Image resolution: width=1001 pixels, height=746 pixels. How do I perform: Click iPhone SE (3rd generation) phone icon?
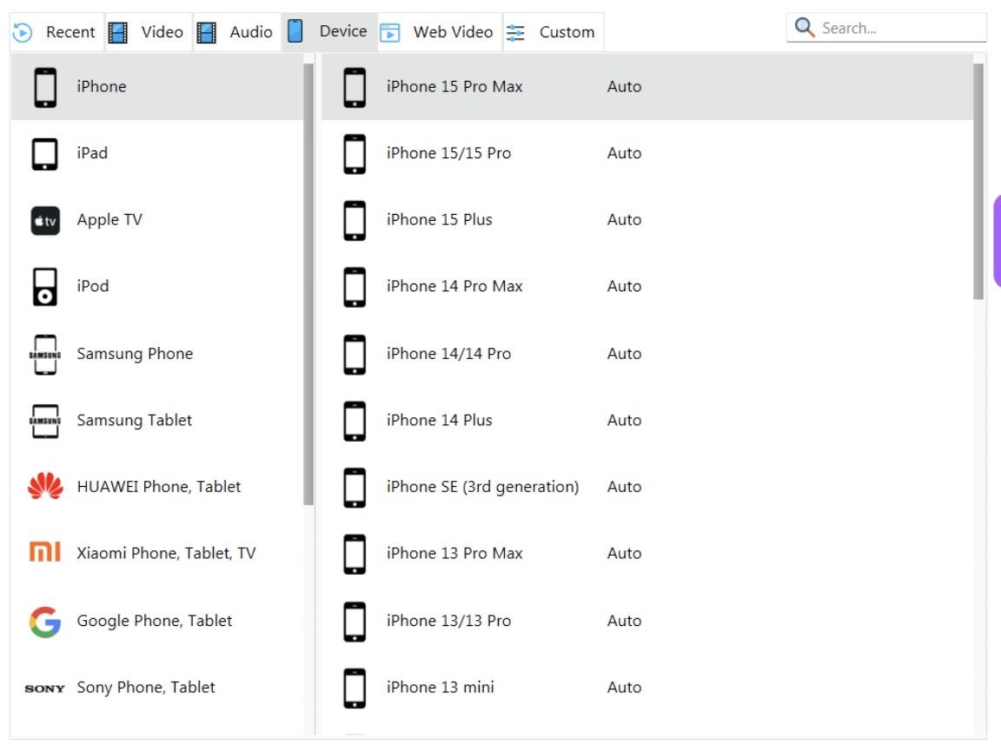[355, 487]
